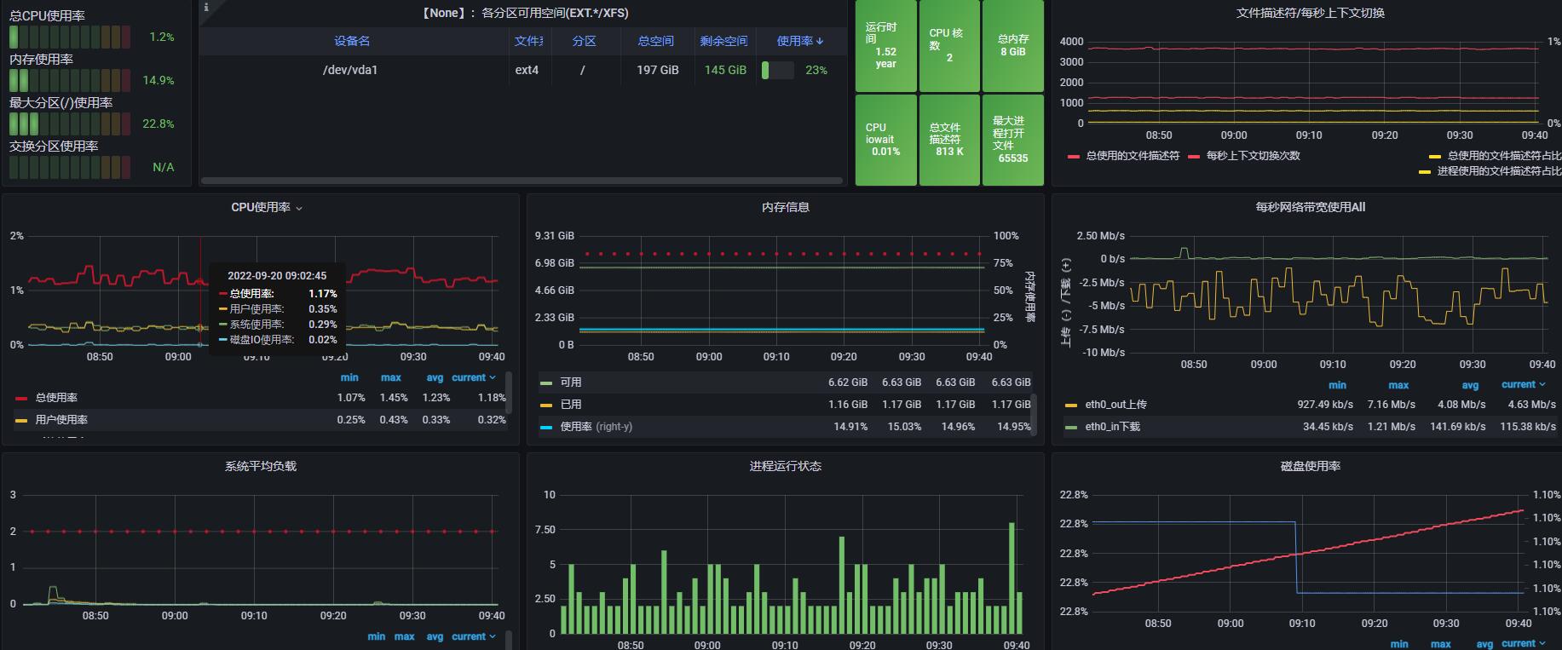The image size is (1562, 650).
Task: Click the sort arrow on 使用率 table column
Action: (x=820, y=41)
